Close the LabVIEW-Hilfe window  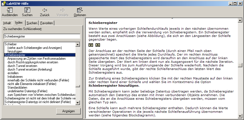240,3
